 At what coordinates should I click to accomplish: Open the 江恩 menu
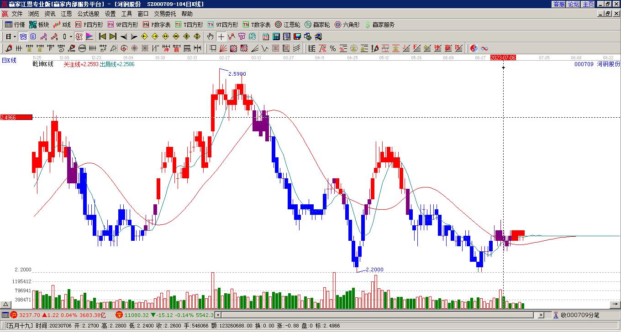pyautogui.click(x=66, y=14)
